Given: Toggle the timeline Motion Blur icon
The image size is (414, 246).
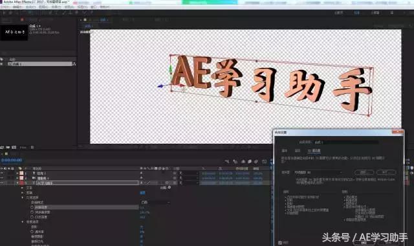Looking at the screenshot, I should pos(256,161).
